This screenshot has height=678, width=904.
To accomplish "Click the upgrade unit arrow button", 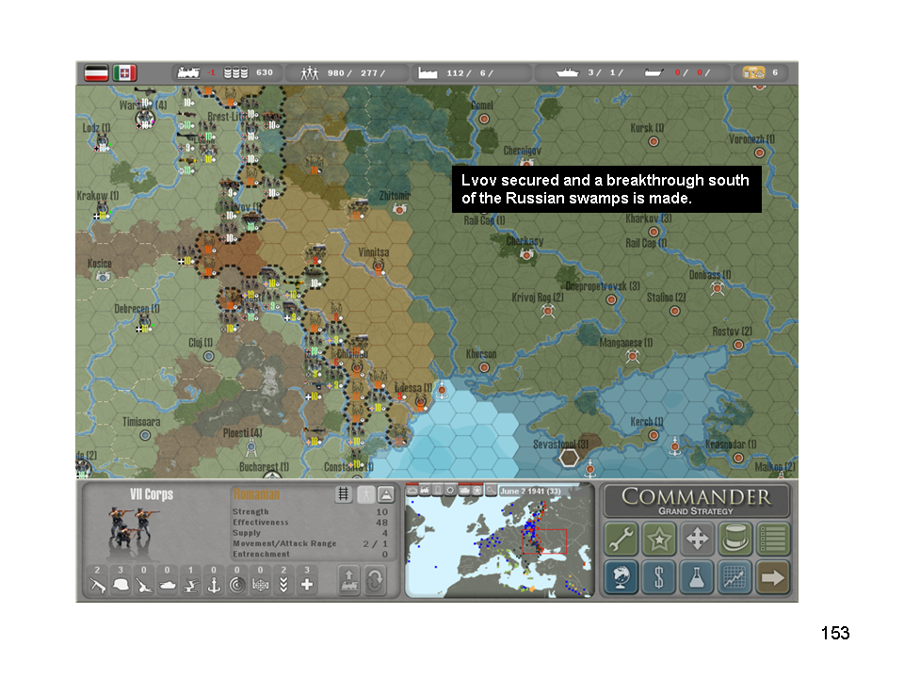I will click(347, 579).
